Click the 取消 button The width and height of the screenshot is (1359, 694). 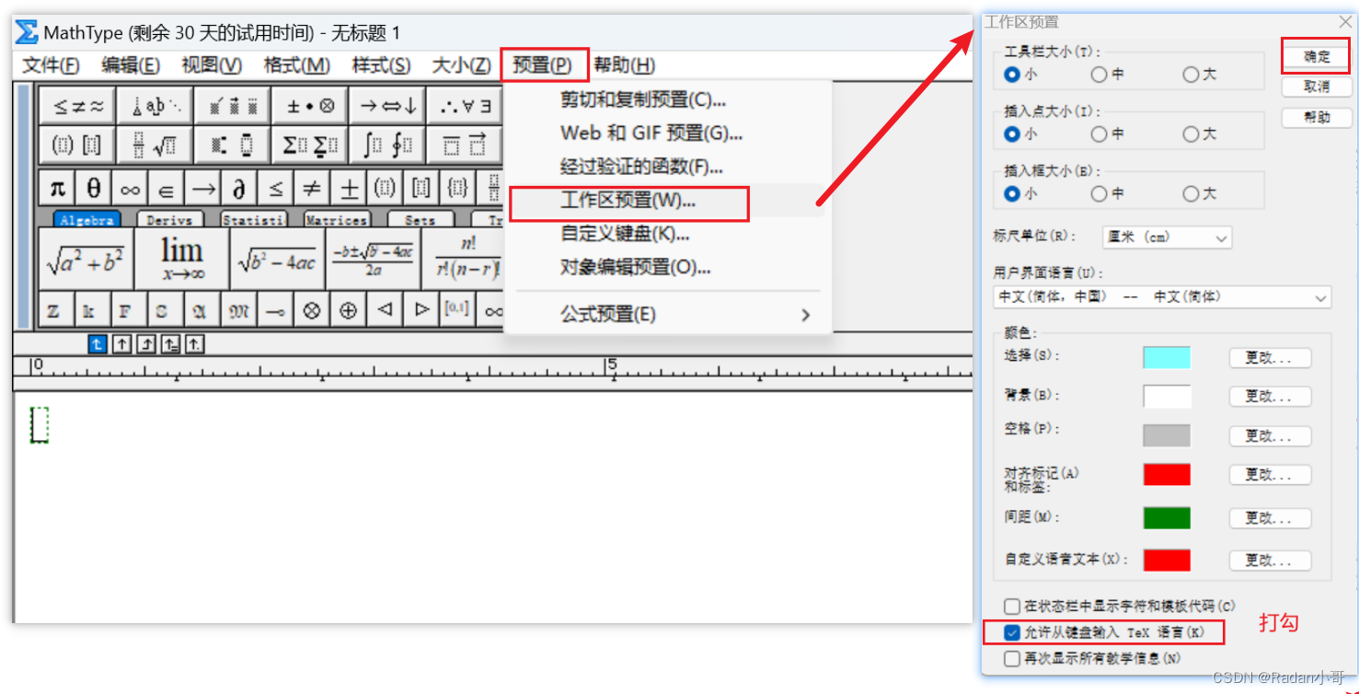pos(1317,87)
